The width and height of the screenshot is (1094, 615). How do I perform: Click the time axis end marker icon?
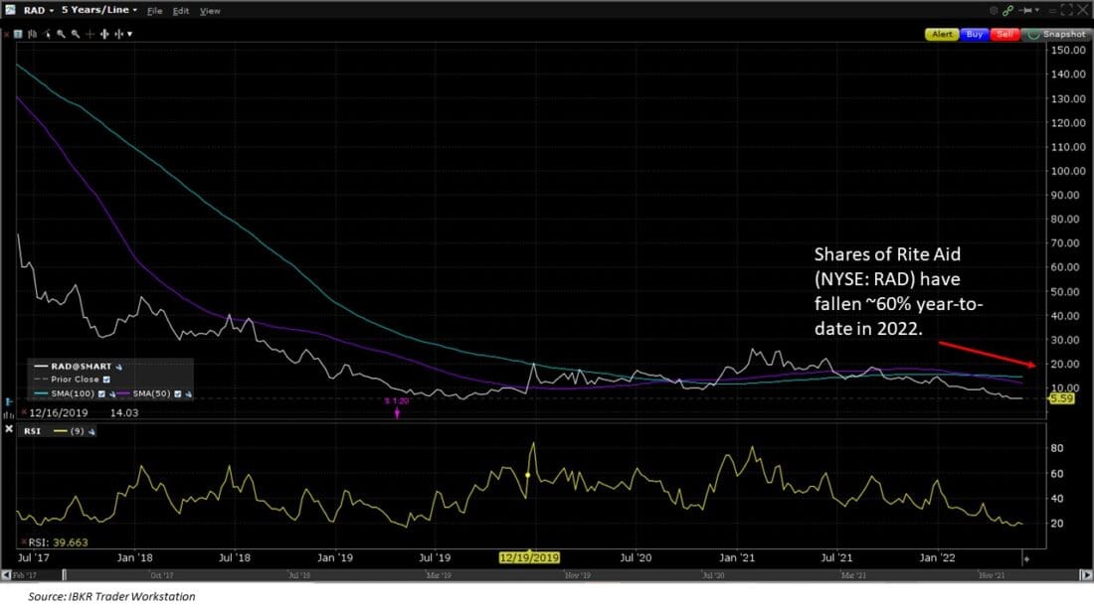(1026, 558)
